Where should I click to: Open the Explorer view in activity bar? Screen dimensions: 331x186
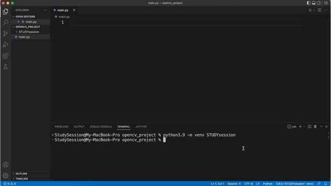pyautogui.click(x=6, y=11)
